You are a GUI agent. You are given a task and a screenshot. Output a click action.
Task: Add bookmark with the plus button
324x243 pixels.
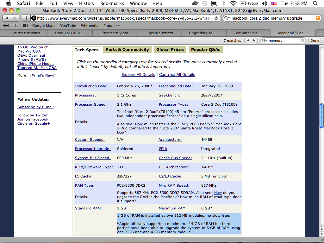(x=26, y=18)
